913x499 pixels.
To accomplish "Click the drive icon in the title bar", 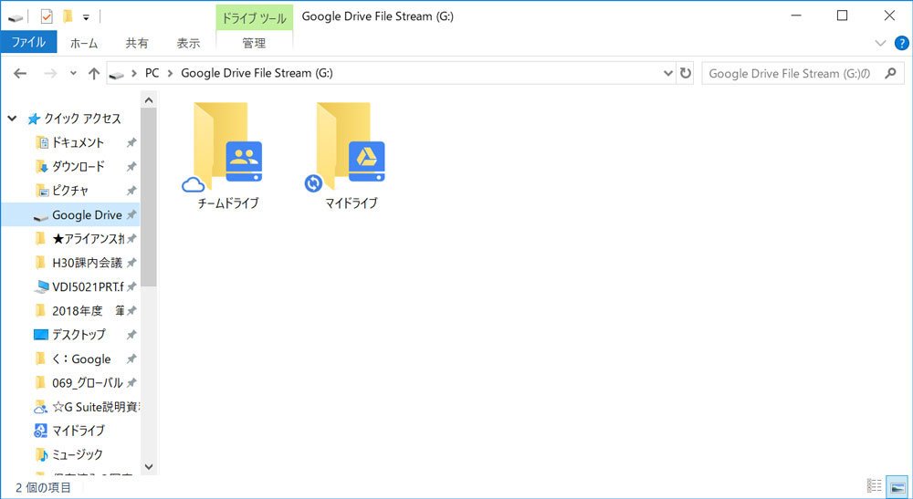I will [16, 18].
